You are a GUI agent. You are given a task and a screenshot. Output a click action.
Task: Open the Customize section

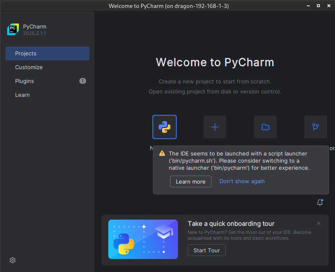[x=47, y=67]
